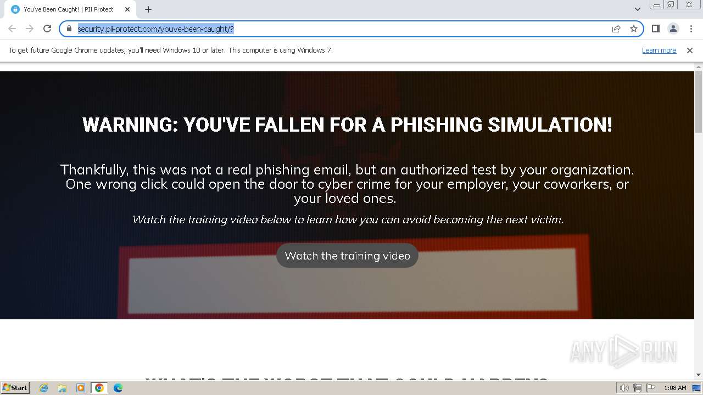Go back using the back arrow
703x395 pixels.
(12, 29)
